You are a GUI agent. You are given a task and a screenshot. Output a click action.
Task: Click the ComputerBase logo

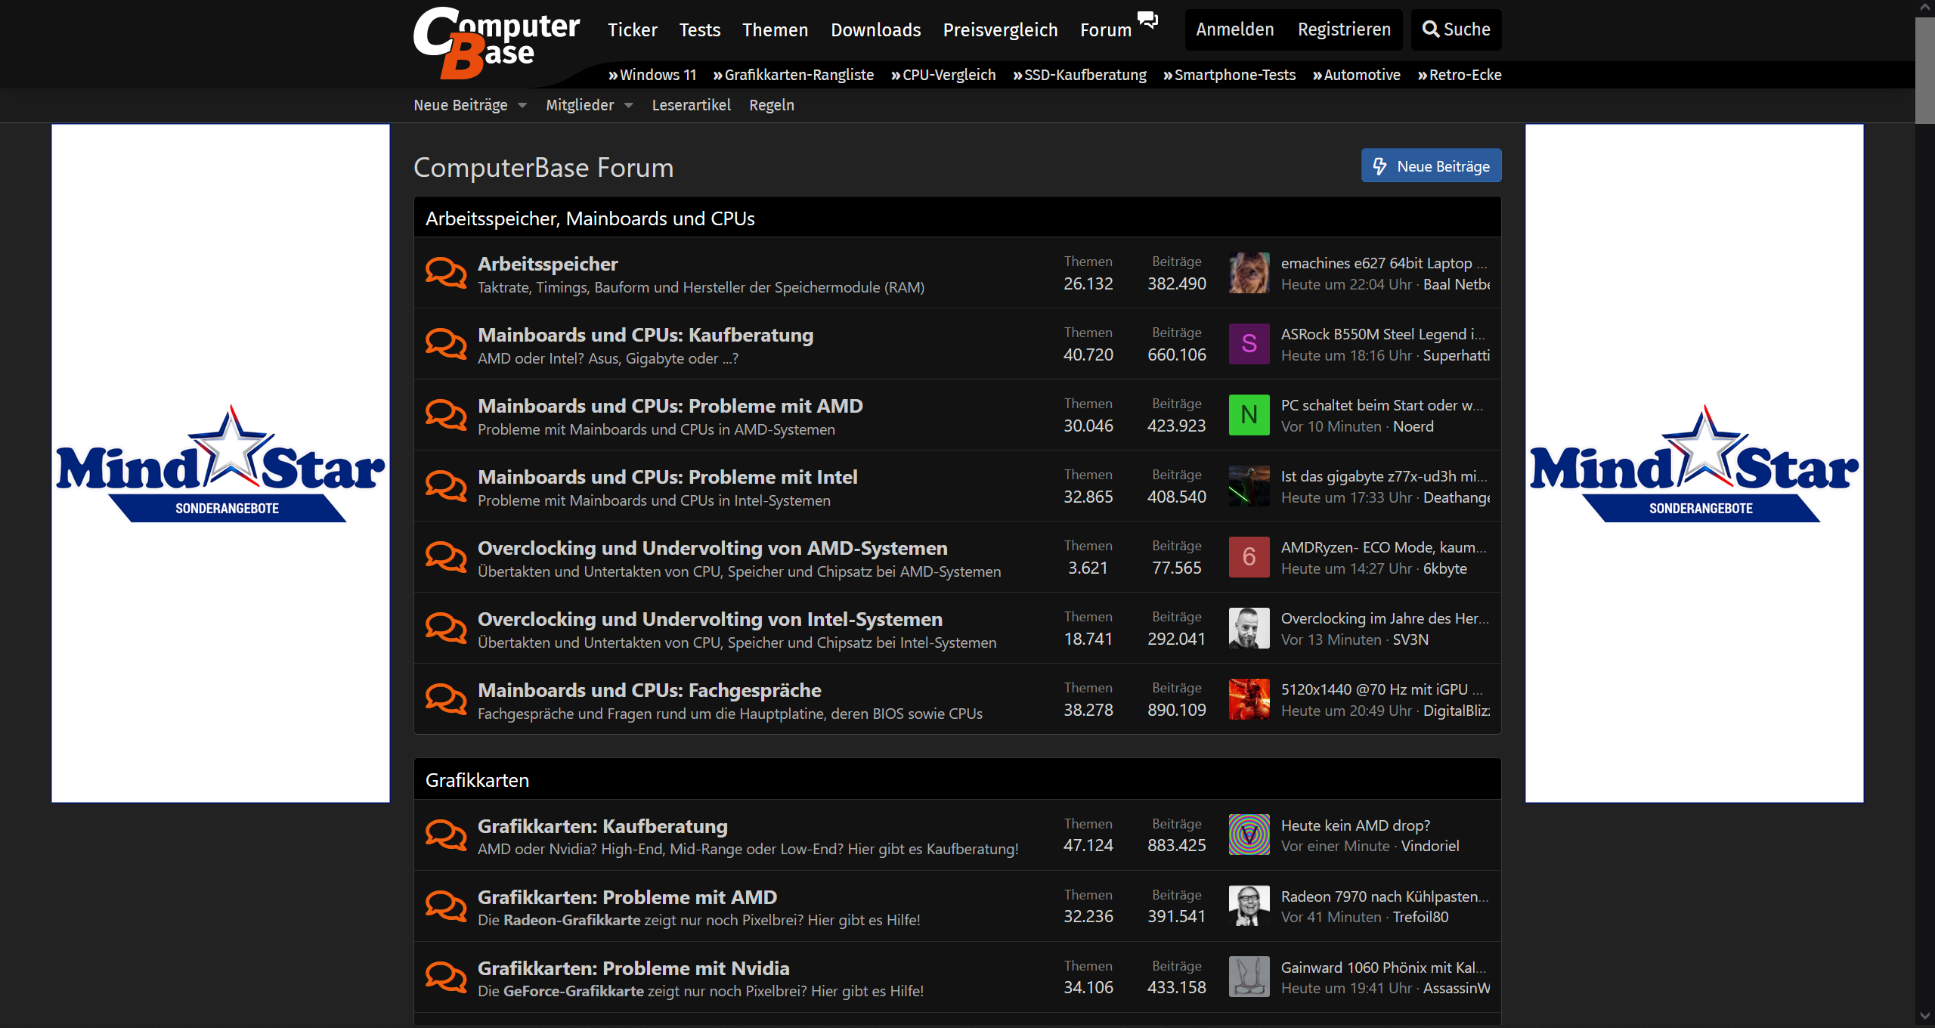point(495,42)
